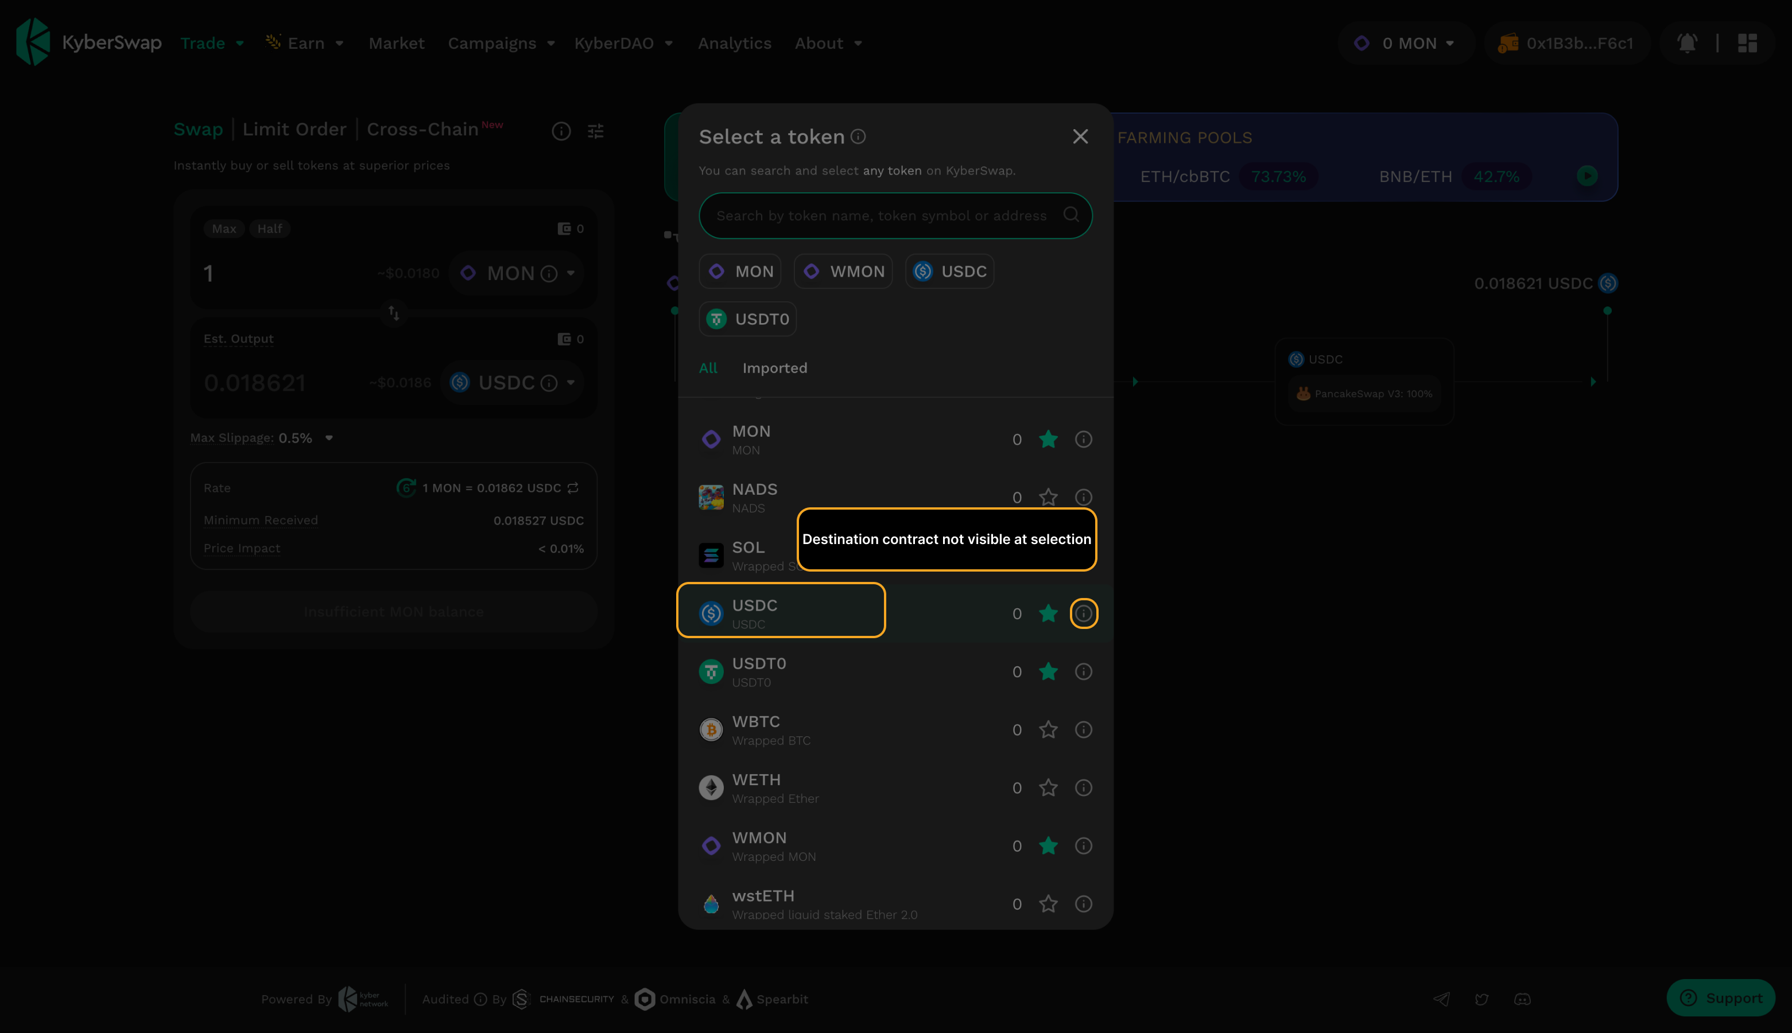Click the search magnifier icon in token field

(1070, 215)
